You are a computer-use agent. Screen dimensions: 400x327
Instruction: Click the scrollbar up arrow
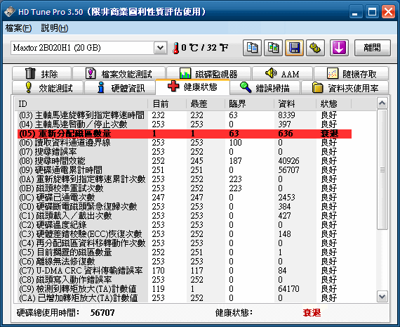click(x=382, y=103)
